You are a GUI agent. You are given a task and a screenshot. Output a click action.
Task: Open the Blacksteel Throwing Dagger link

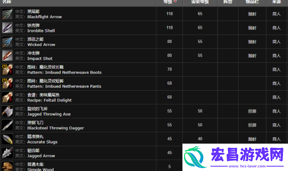click(55, 128)
